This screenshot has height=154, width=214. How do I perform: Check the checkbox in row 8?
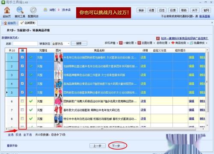tap(22, 118)
